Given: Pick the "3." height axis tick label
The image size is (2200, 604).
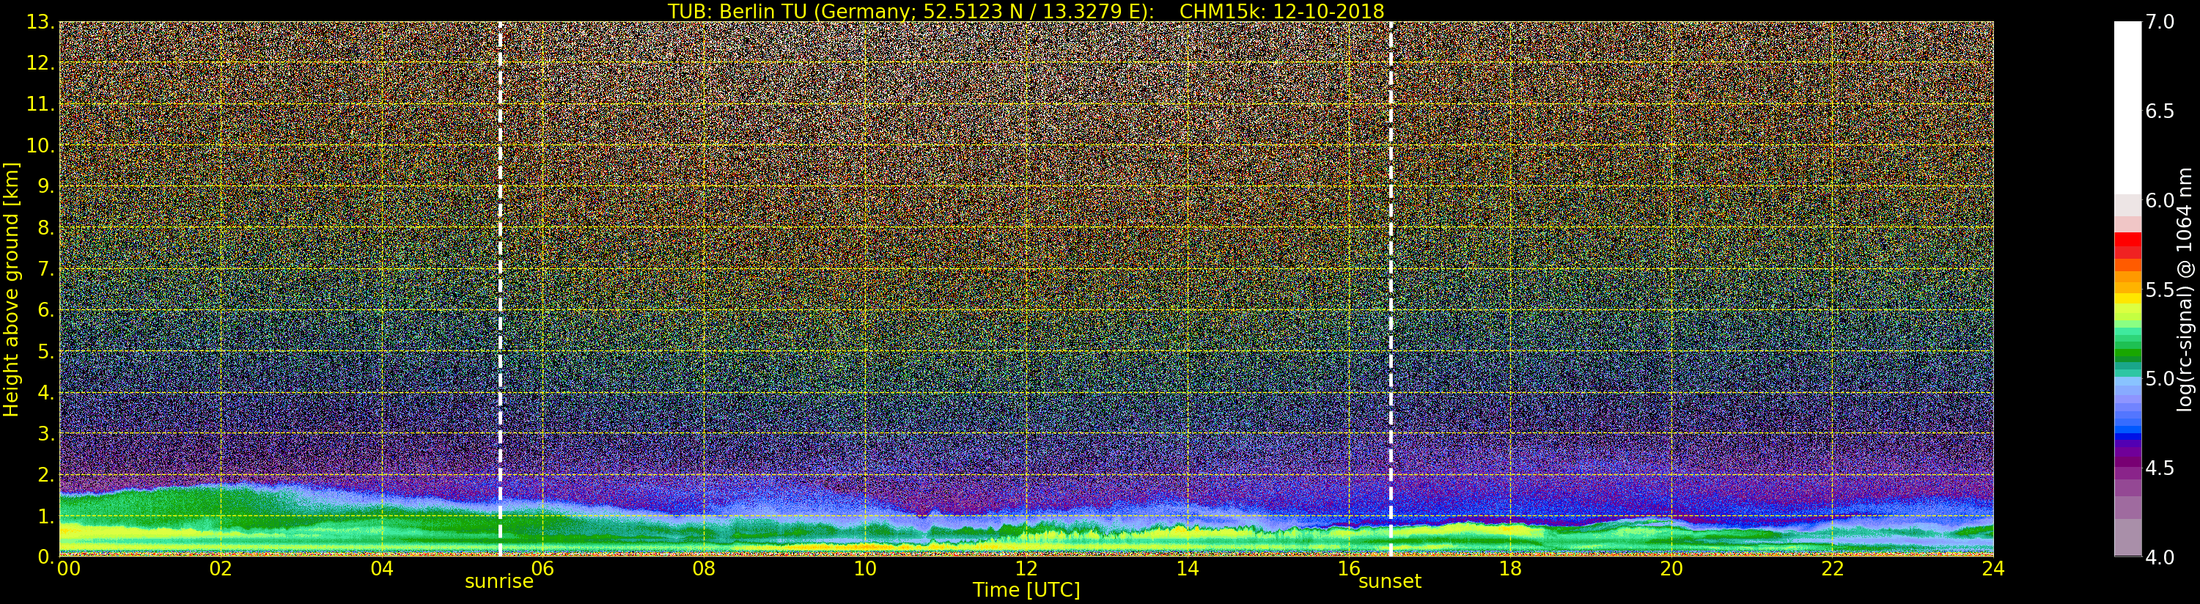Looking at the screenshot, I should coord(46,433).
